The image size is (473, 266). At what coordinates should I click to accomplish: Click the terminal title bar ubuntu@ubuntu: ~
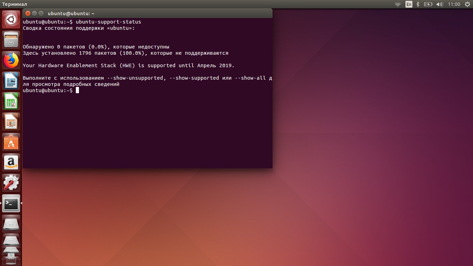71,14
